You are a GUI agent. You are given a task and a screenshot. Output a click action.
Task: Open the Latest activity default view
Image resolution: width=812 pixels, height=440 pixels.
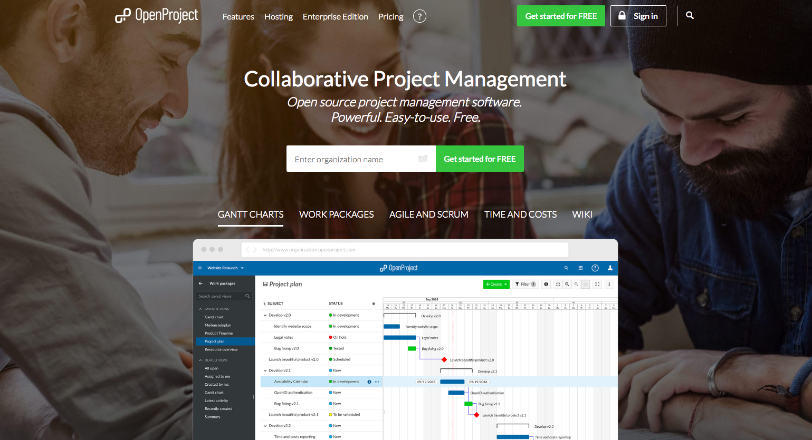click(216, 400)
